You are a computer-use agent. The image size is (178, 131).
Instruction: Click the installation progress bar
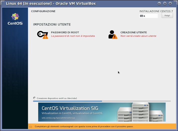pyautogui.click(x=102, y=101)
